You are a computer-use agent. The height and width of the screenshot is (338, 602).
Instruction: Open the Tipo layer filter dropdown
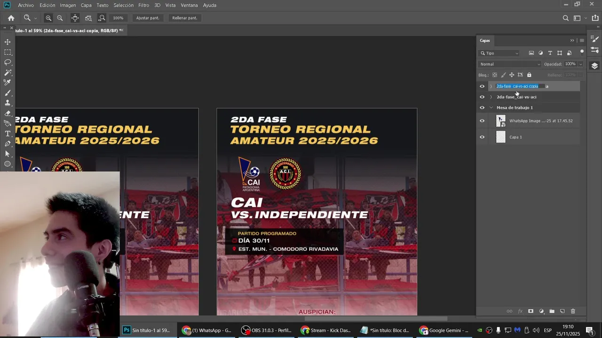pos(499,53)
